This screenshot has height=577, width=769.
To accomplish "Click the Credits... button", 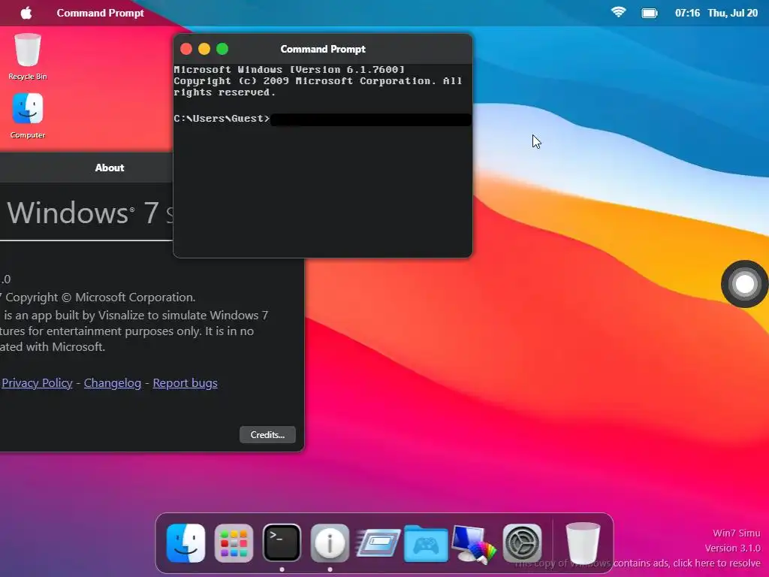I will tap(267, 435).
